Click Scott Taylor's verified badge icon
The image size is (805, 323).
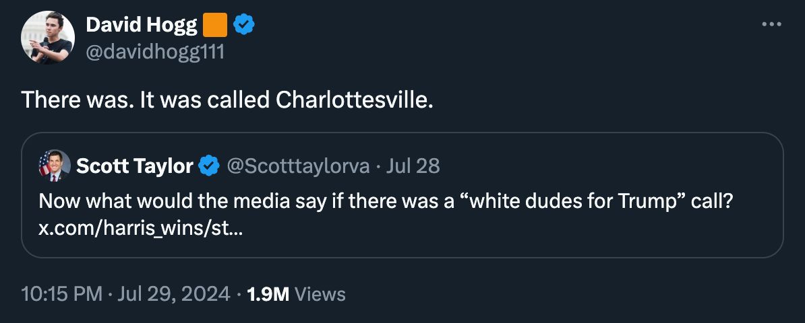[x=210, y=166]
